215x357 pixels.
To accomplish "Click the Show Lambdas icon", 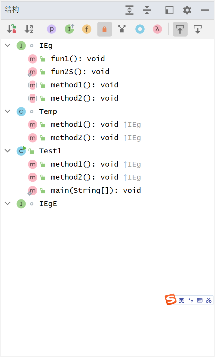I will 157,29.
